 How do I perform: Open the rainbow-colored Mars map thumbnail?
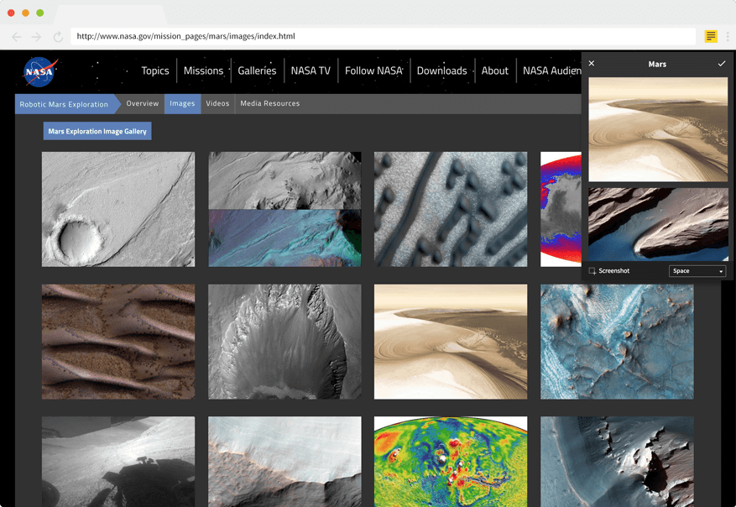[451, 461]
